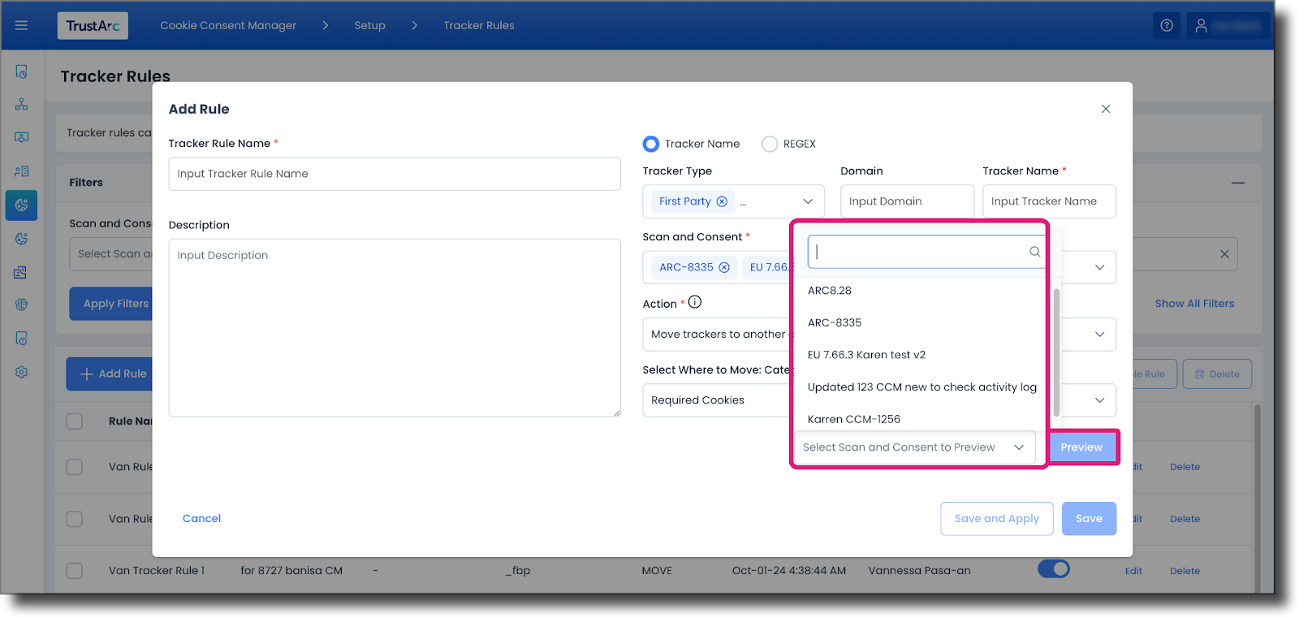Open the hamburger navigation menu
The width and height of the screenshot is (1299, 618).
[x=21, y=25]
